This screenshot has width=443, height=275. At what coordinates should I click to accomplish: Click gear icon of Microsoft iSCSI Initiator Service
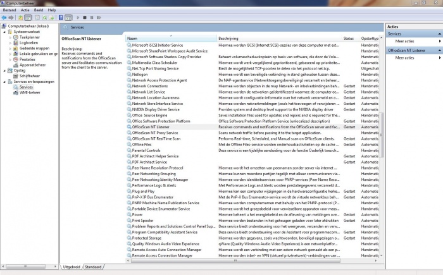[x=129, y=45]
